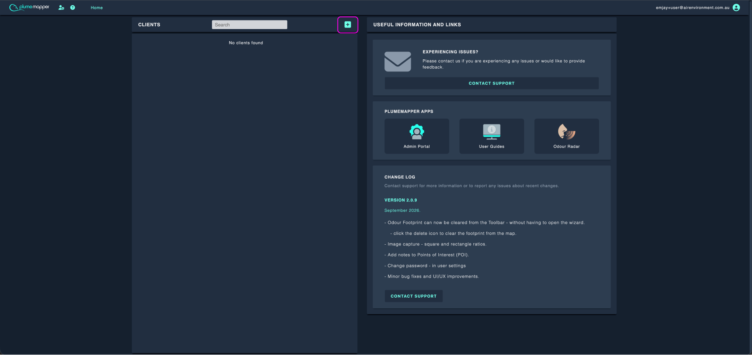Open the user management icon in top bar
This screenshot has width=752, height=355.
[61, 7]
